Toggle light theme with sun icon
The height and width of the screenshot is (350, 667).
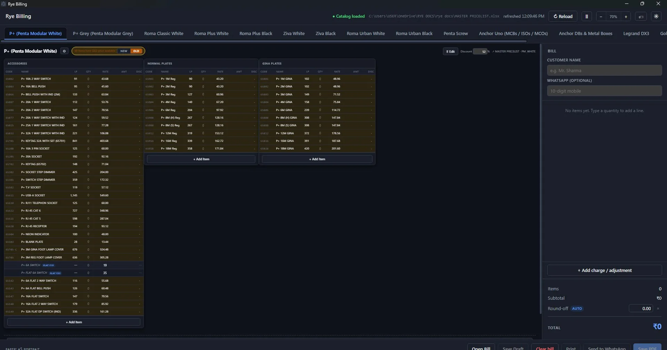point(656,16)
